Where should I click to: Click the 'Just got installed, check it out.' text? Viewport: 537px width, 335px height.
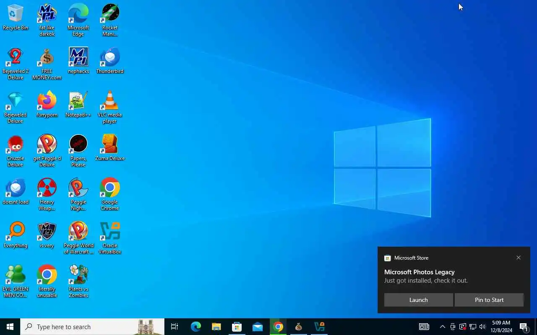(x=426, y=281)
